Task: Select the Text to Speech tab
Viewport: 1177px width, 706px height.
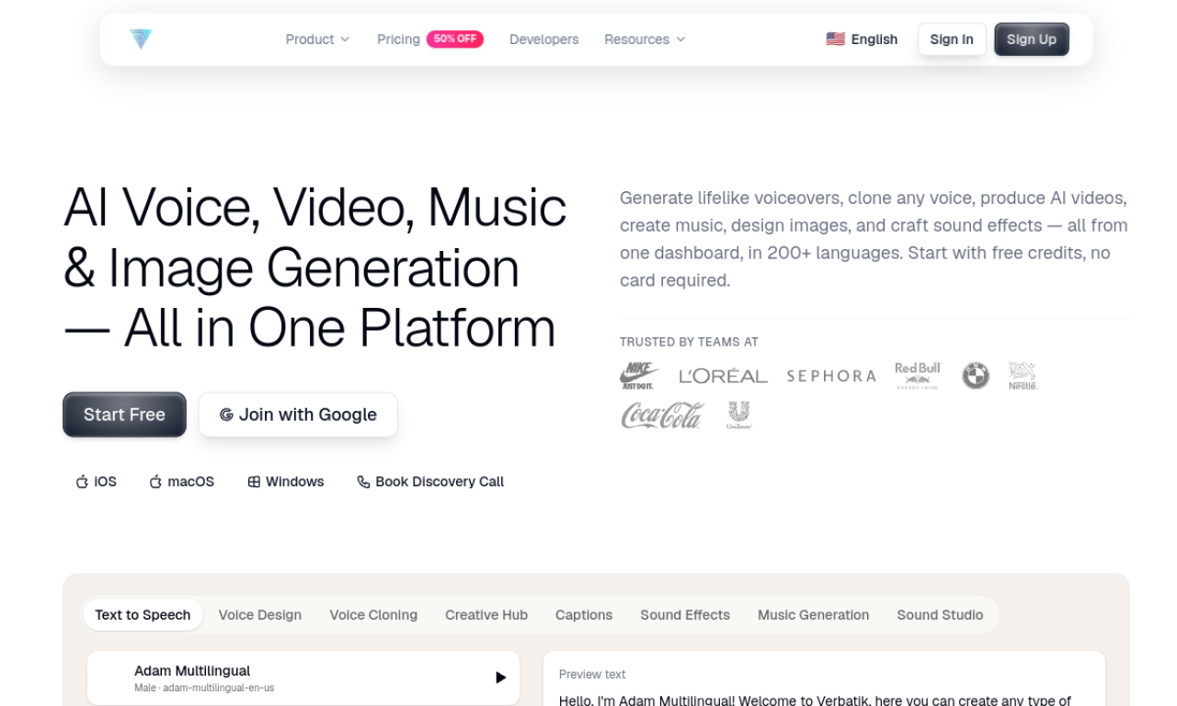Action: (143, 615)
